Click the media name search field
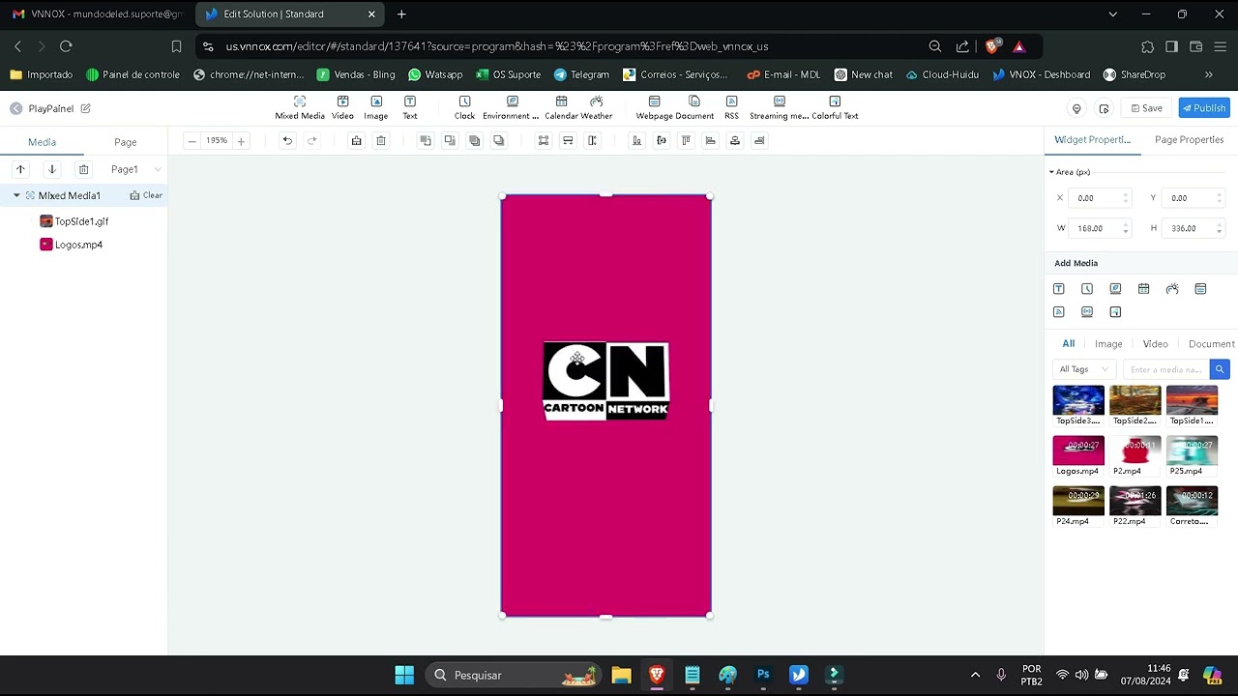 click(x=1166, y=369)
